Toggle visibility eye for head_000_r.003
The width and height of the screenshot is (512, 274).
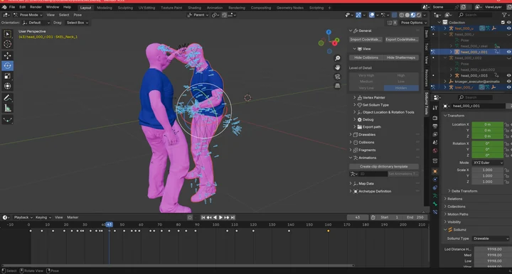click(508, 75)
